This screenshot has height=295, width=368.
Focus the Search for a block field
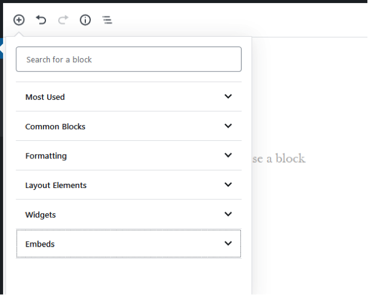[x=128, y=59]
